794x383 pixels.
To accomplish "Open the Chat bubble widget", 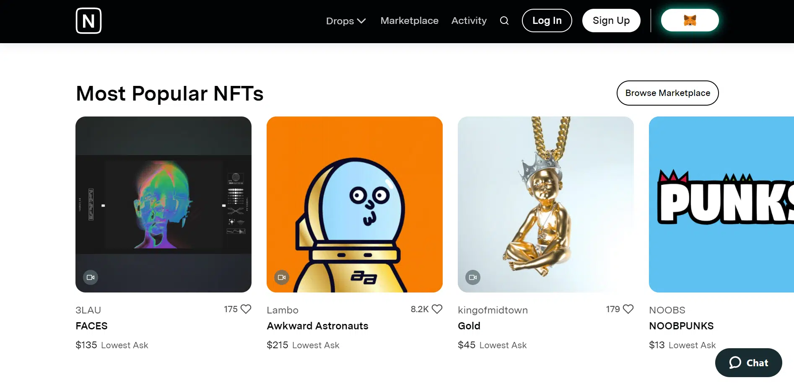I will coord(748,362).
